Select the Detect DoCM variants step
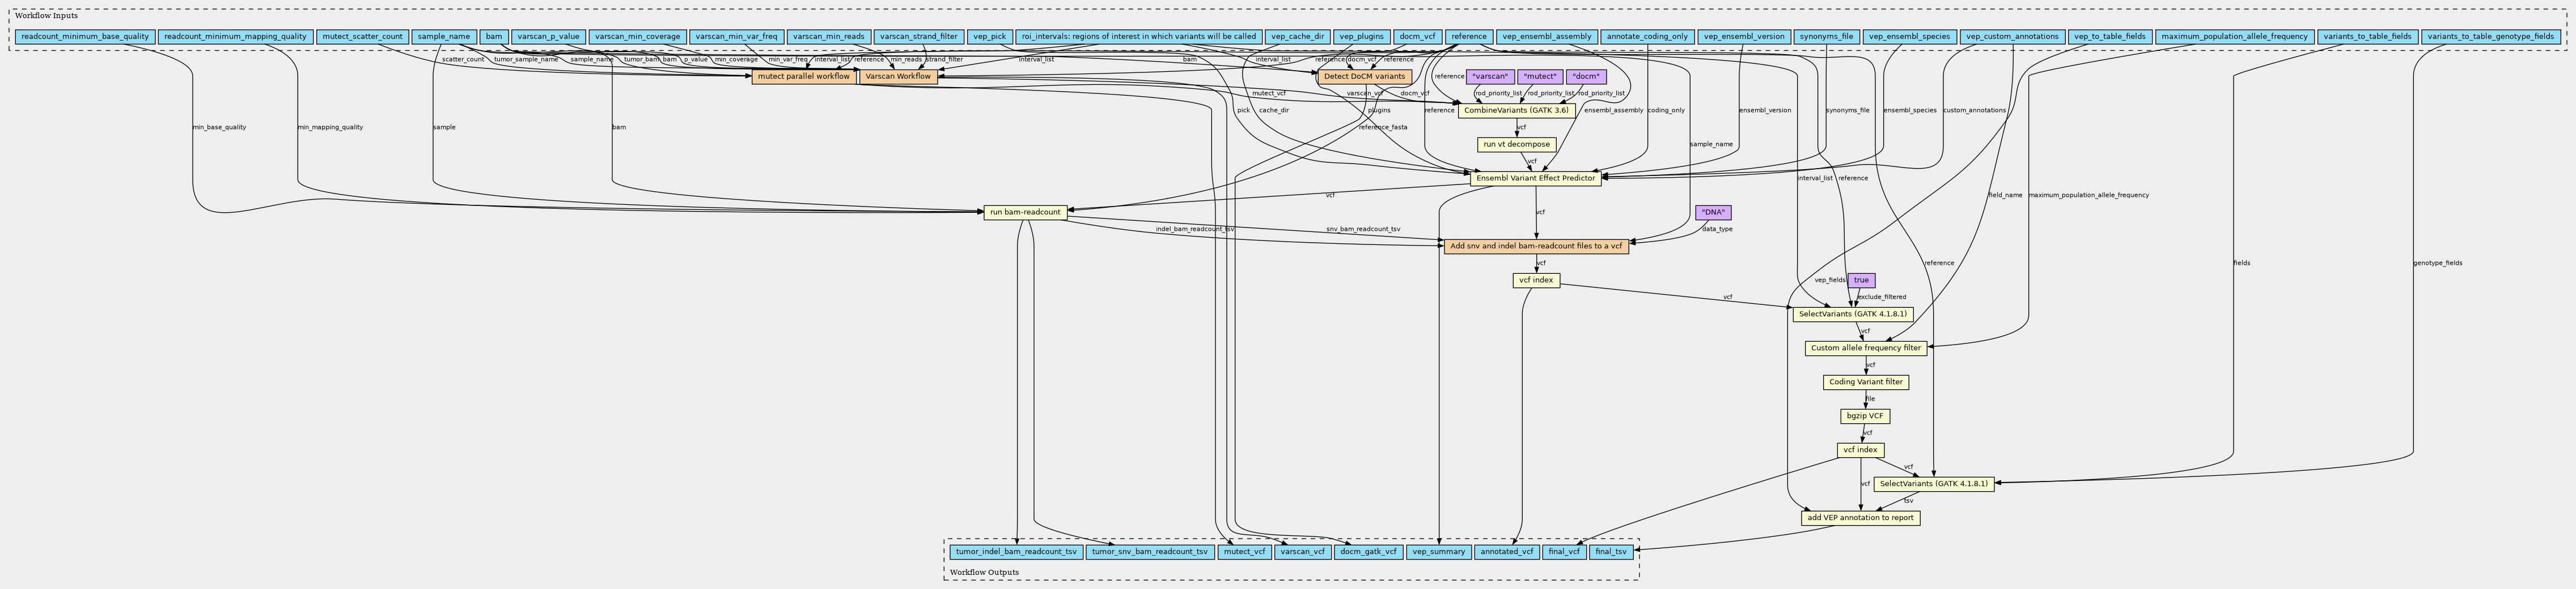This screenshot has width=2576, height=589. 1364,77
